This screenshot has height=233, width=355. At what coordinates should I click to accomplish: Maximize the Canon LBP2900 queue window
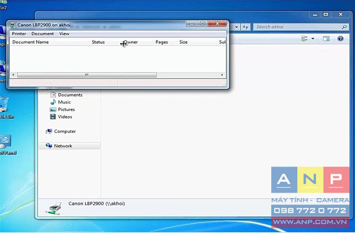(202, 23)
